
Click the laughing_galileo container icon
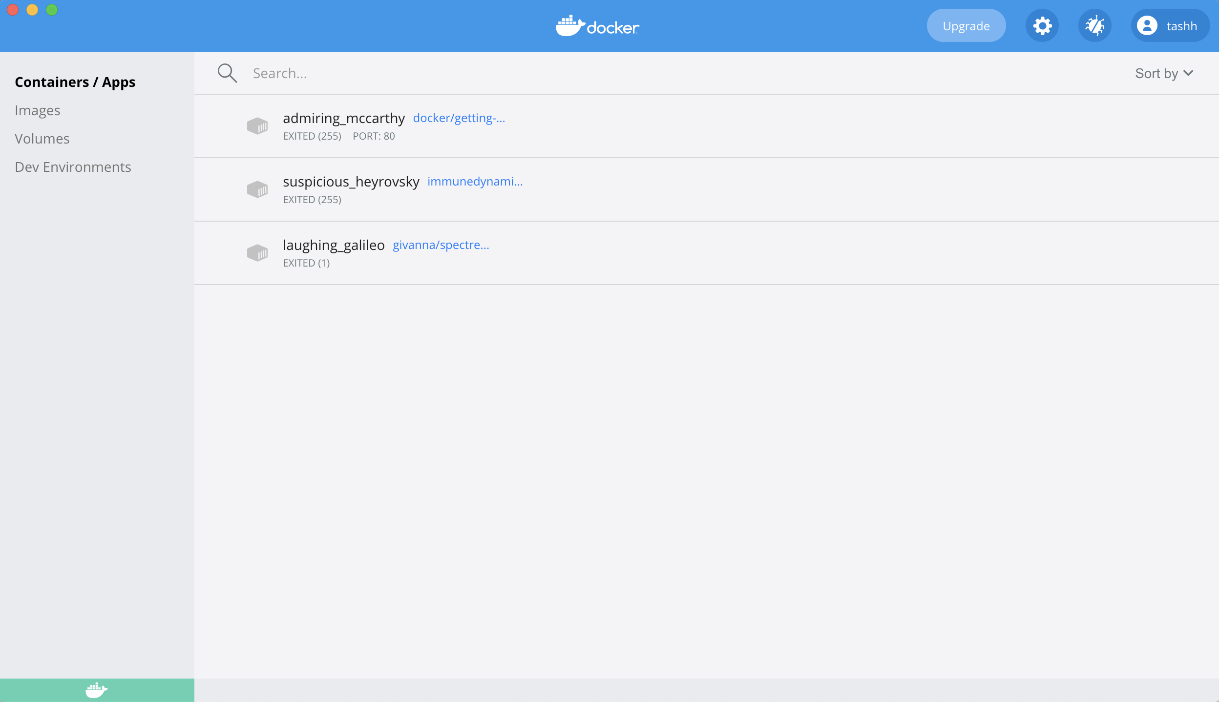click(257, 253)
